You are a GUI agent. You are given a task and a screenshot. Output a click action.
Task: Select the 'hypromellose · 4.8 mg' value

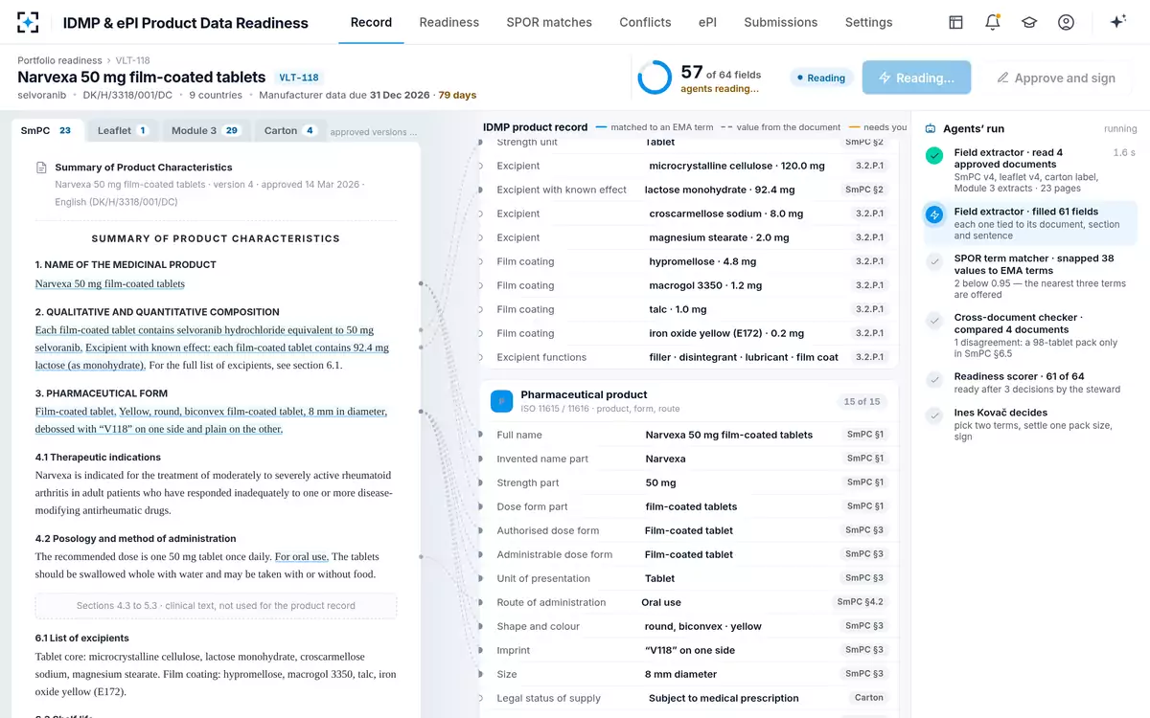(702, 261)
